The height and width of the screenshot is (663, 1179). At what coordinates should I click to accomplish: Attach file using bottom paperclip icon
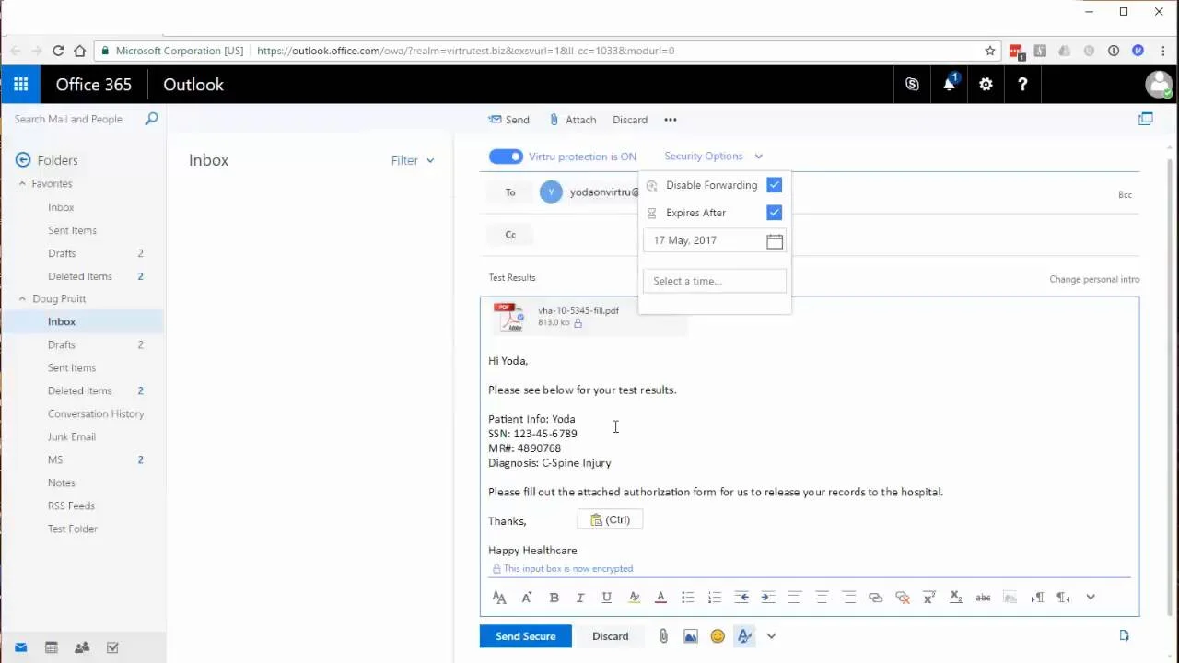coord(663,636)
